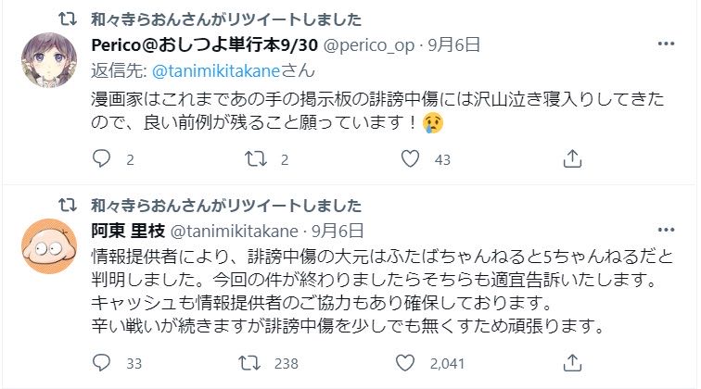Open more options on Perico's tweet
Screen dimensions: 701x389
pos(665,44)
